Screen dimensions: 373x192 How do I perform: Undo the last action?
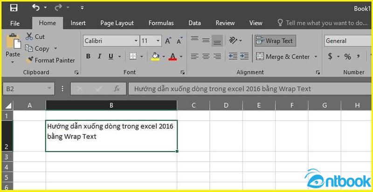(x=36, y=8)
